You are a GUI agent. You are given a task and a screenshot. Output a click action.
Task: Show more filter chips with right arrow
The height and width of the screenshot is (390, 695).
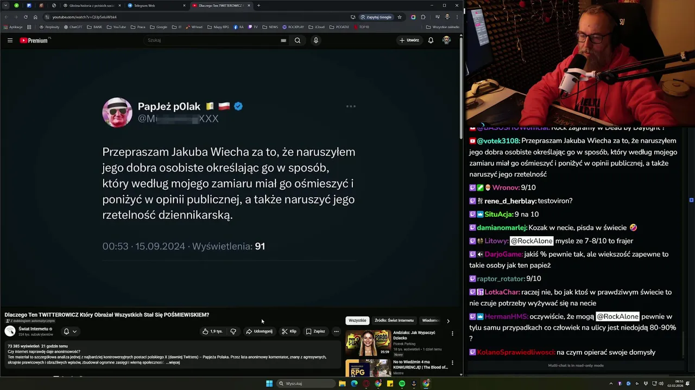click(448, 321)
